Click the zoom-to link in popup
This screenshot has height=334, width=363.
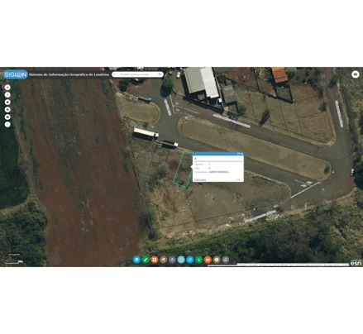(x=200, y=180)
